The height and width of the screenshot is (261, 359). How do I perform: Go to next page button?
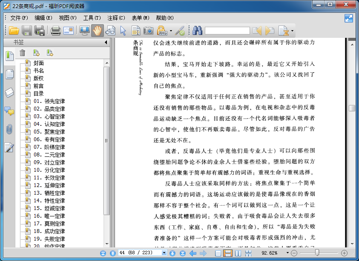172,253
